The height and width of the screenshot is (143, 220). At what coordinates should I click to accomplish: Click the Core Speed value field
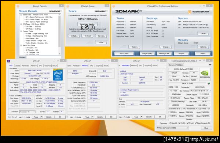26,98
